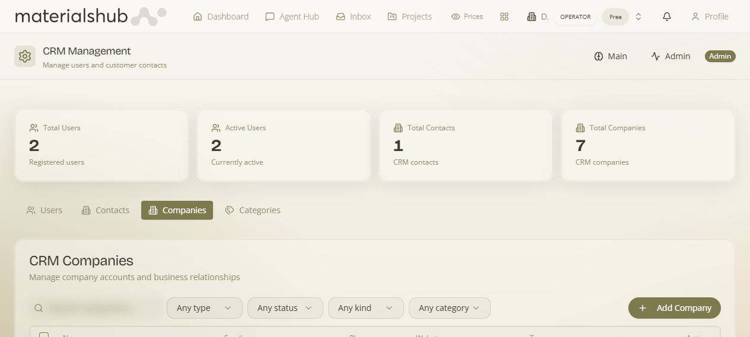Image resolution: width=750 pixels, height=337 pixels.
Task: Switch to the Contacts tab
Action: (106, 210)
